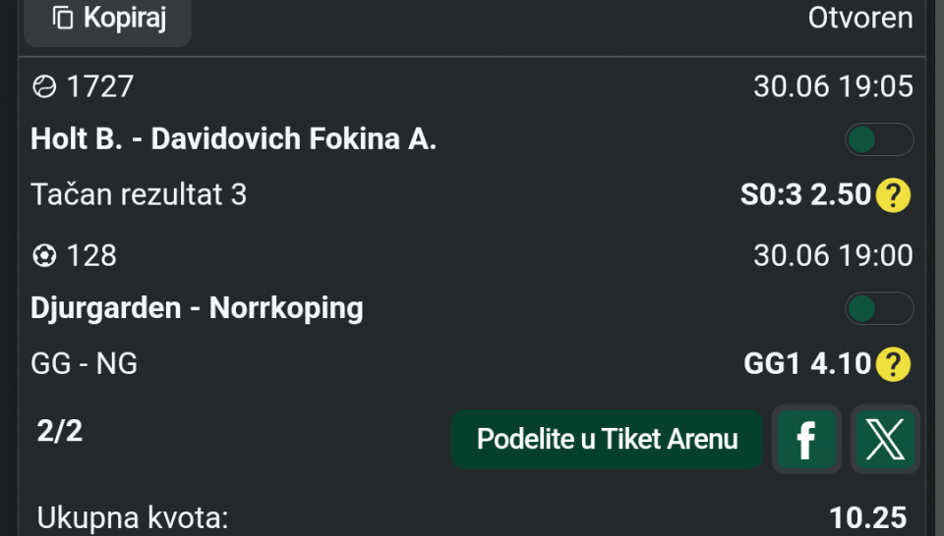
Task: Click the Kopiraj copy button
Action: [107, 20]
